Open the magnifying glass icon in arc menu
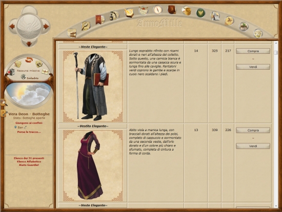 click(x=86, y=26)
